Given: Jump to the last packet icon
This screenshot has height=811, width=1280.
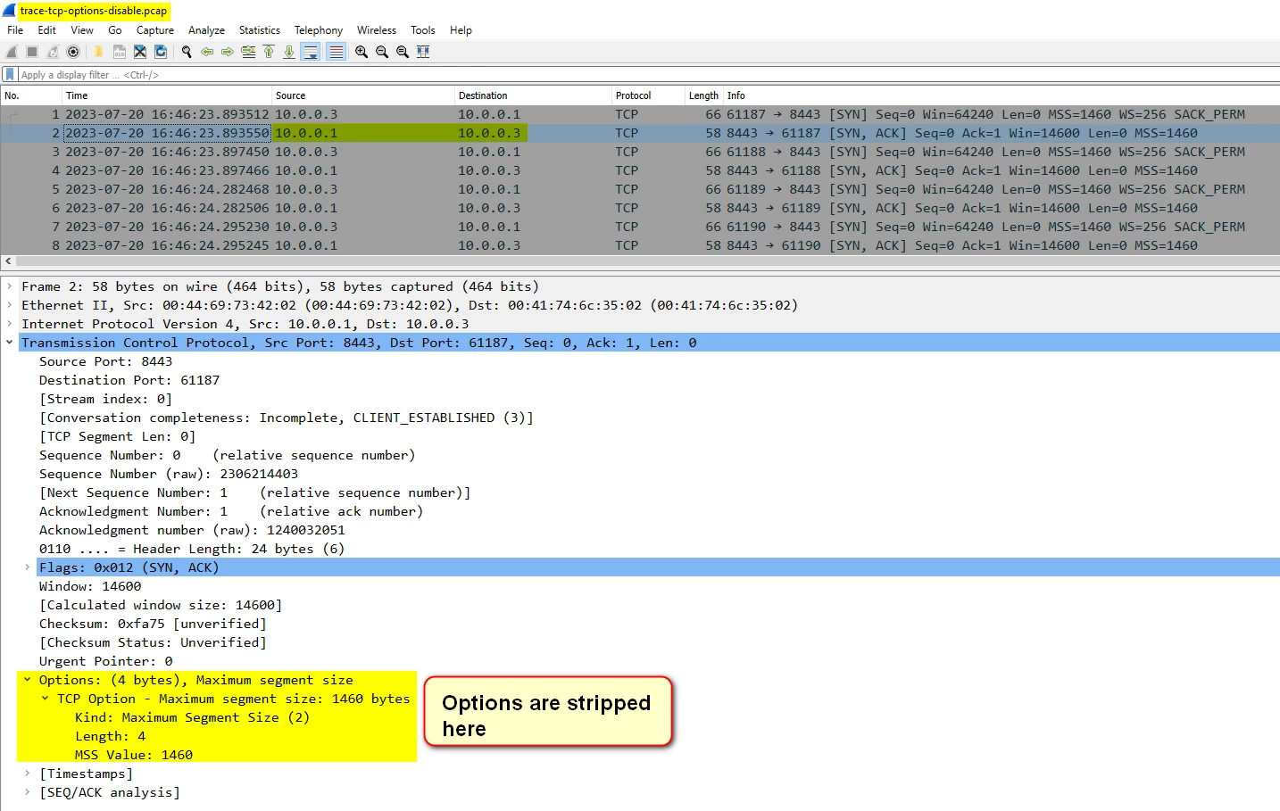Looking at the screenshot, I should [x=289, y=52].
